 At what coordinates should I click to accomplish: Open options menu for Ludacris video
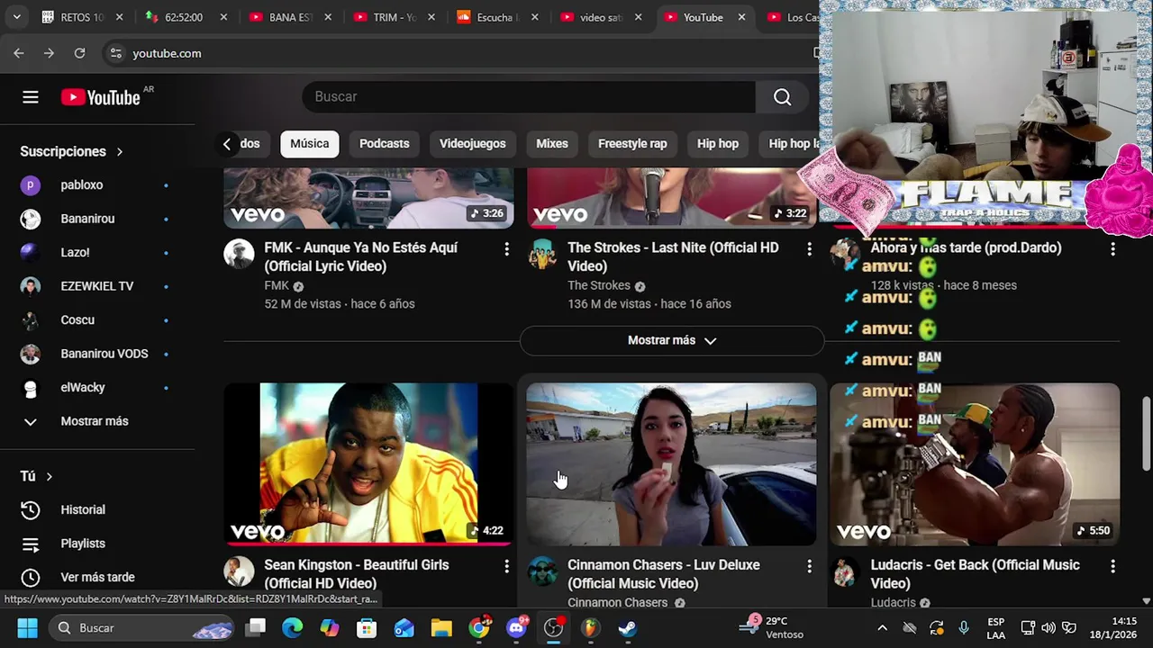pyautogui.click(x=1112, y=566)
